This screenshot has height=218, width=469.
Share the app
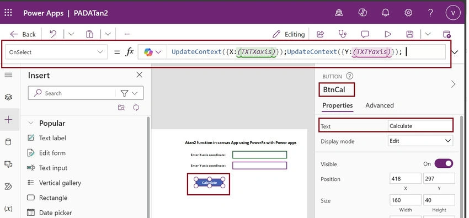point(321,34)
